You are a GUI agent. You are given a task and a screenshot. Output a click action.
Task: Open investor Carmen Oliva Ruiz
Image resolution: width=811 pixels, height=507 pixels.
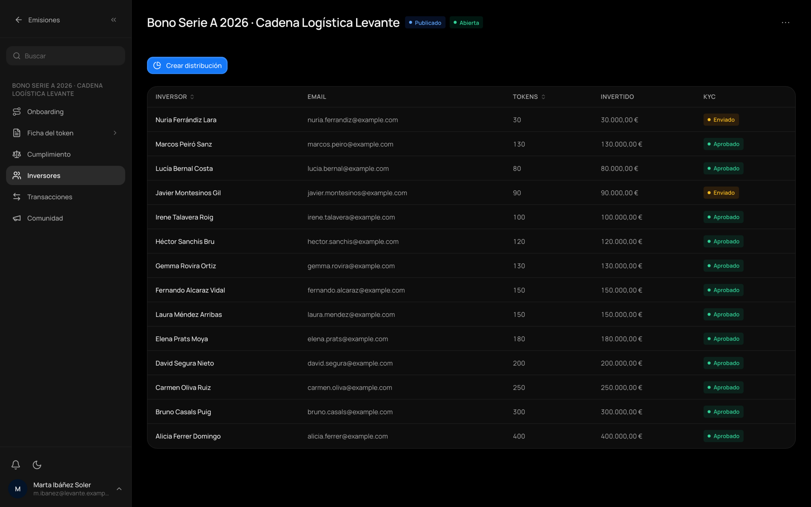pyautogui.click(x=183, y=388)
